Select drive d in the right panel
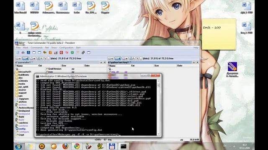Image resolution: width=268 pixels, height=150 pixels. point(118,58)
